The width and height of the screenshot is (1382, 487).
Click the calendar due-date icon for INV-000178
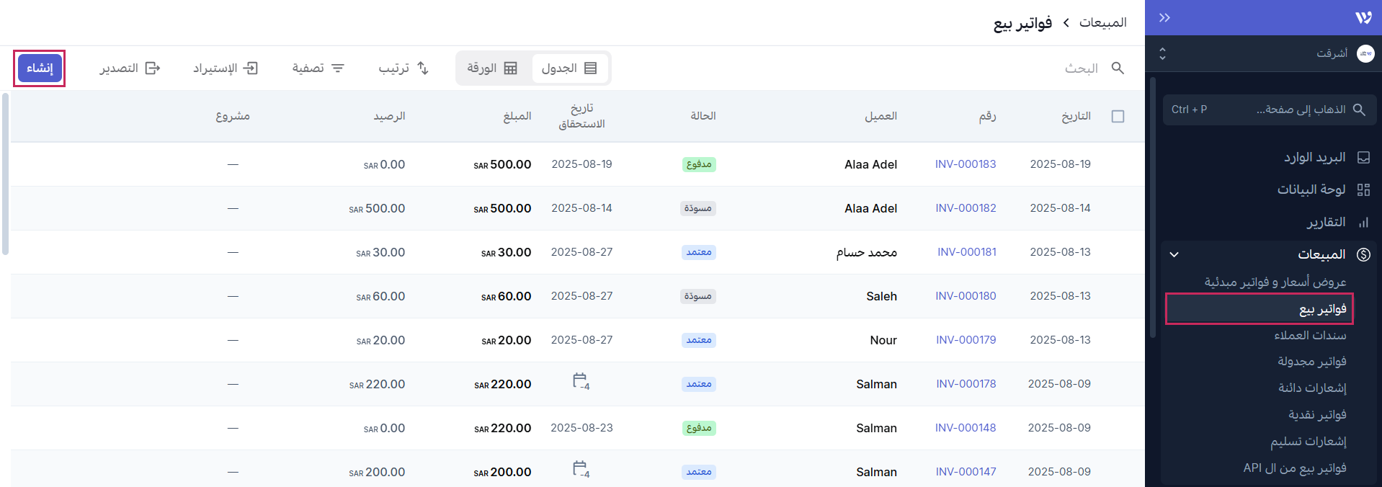click(581, 381)
